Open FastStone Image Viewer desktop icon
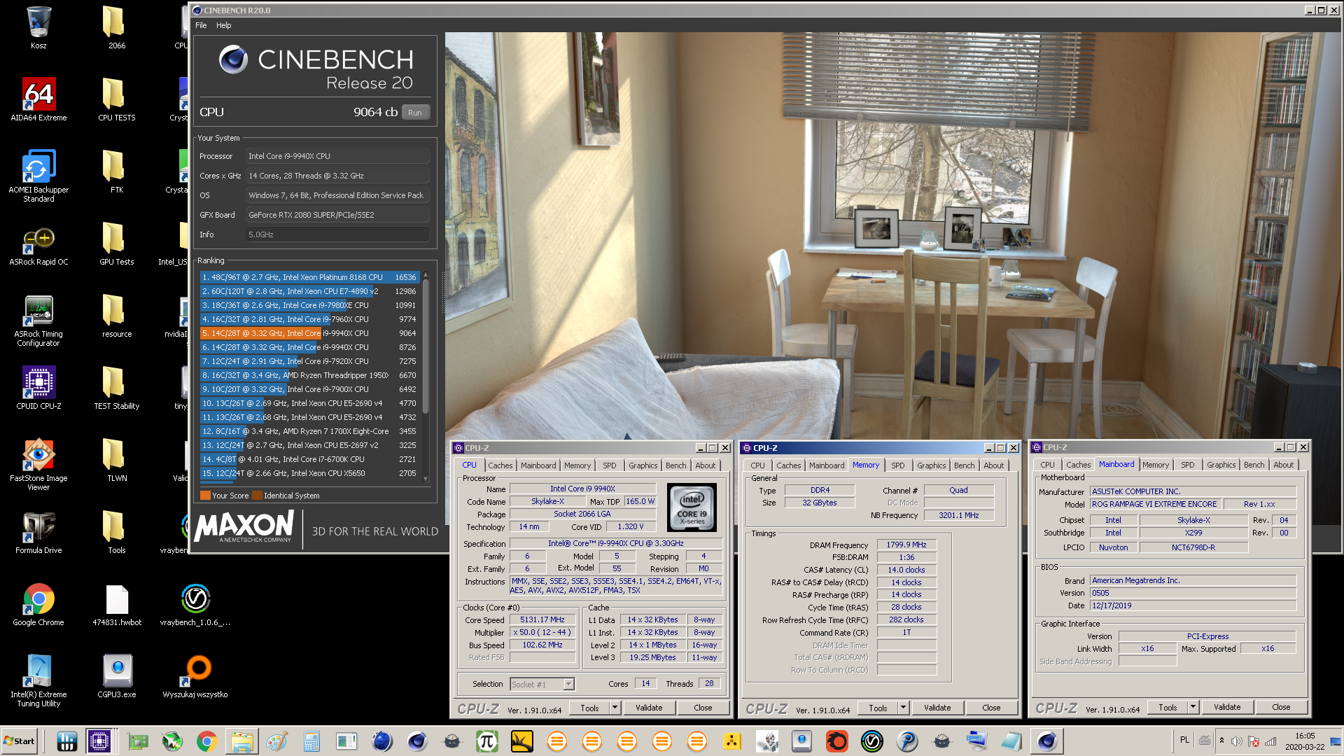Viewport: 1344px width, 756px height. click(38, 464)
